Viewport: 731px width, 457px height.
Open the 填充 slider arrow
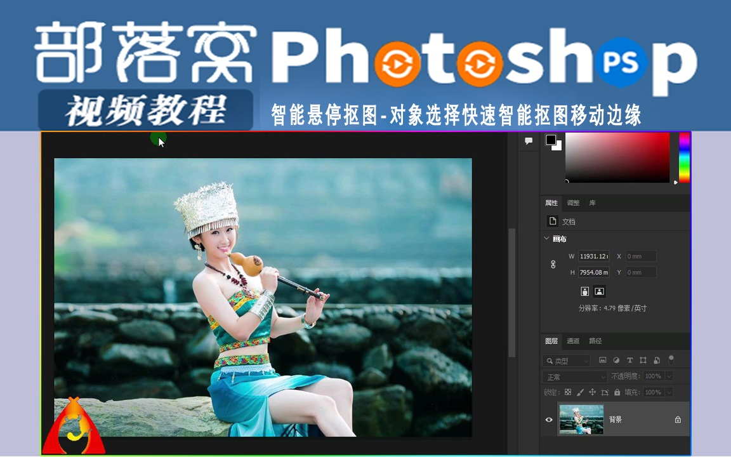click(669, 392)
